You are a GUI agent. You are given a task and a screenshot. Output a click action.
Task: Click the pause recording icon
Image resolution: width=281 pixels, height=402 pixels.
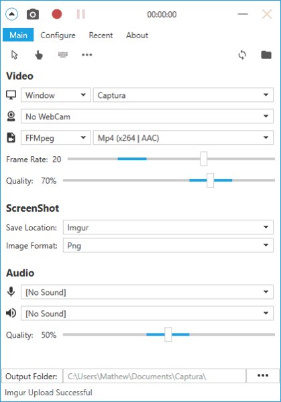click(x=81, y=14)
